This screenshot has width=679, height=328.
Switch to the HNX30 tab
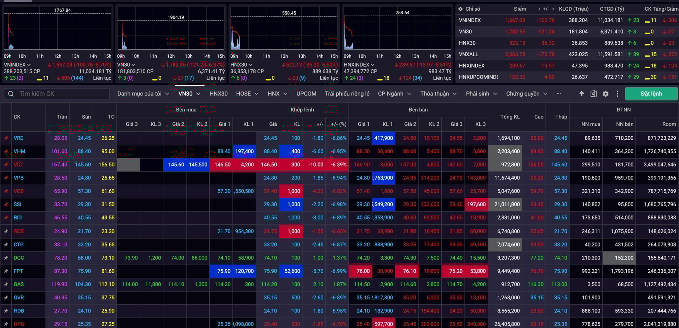(218, 94)
